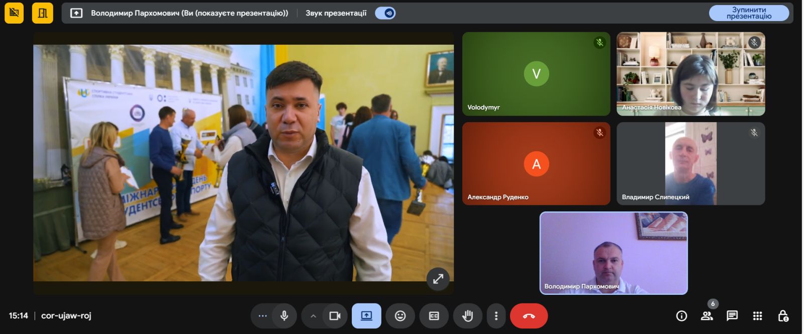Open meeting details info icon
The height and width of the screenshot is (334, 804).
(681, 316)
